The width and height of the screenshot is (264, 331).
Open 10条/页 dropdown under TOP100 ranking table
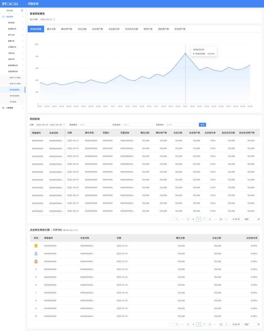click(237, 324)
